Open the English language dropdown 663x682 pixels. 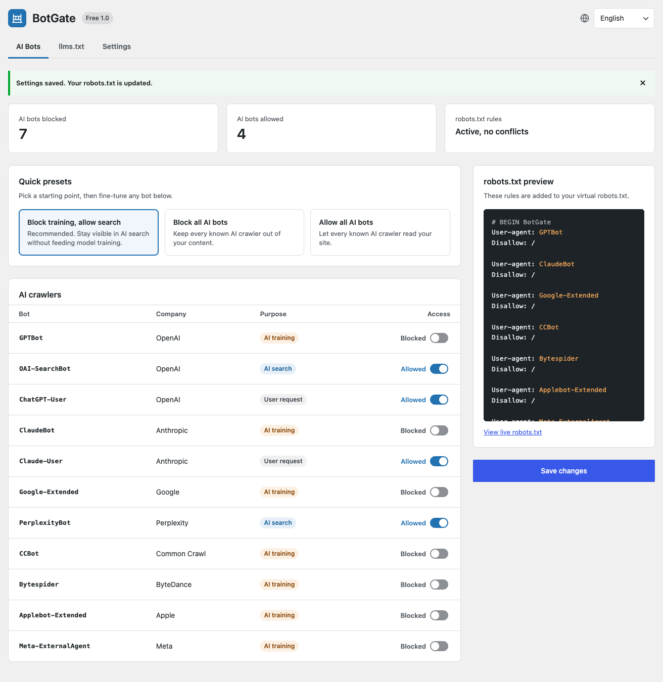[624, 18]
